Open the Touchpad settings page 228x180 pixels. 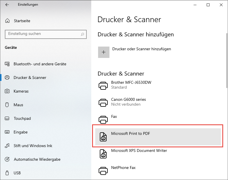coord(22,118)
